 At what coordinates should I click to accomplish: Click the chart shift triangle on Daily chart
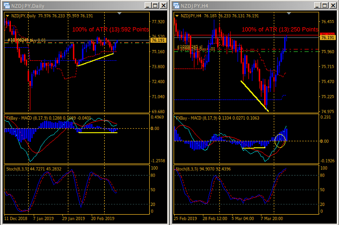click(x=119, y=14)
